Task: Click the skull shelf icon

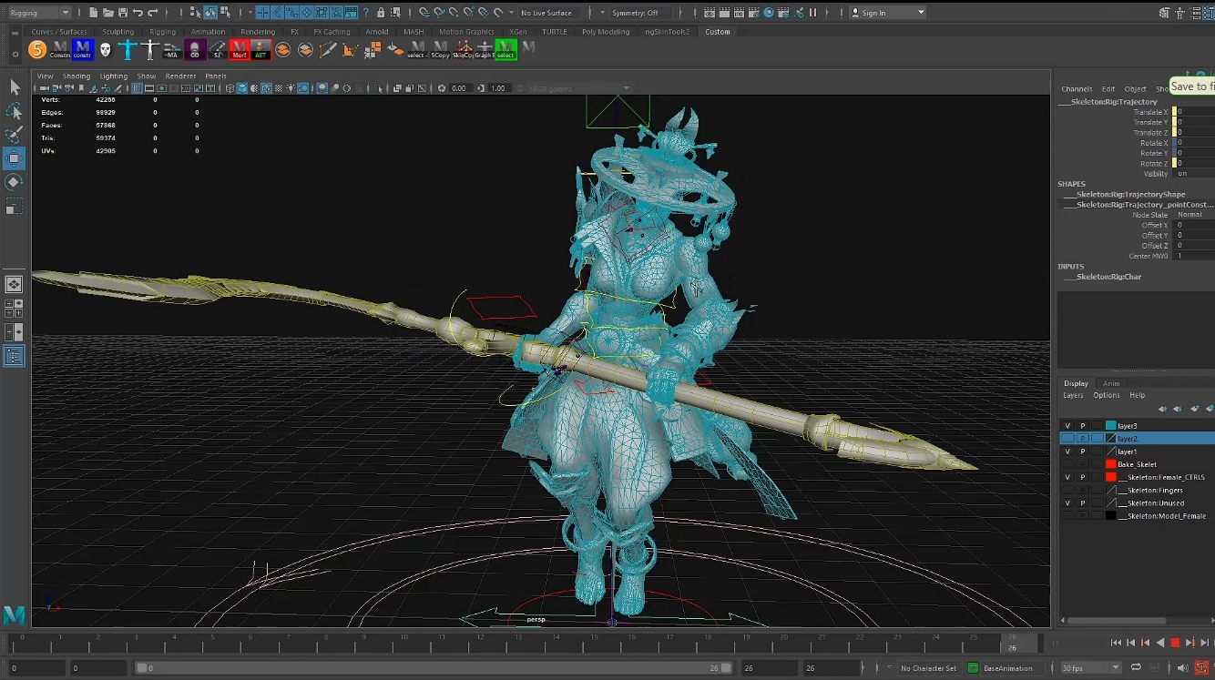Action: tap(105, 49)
